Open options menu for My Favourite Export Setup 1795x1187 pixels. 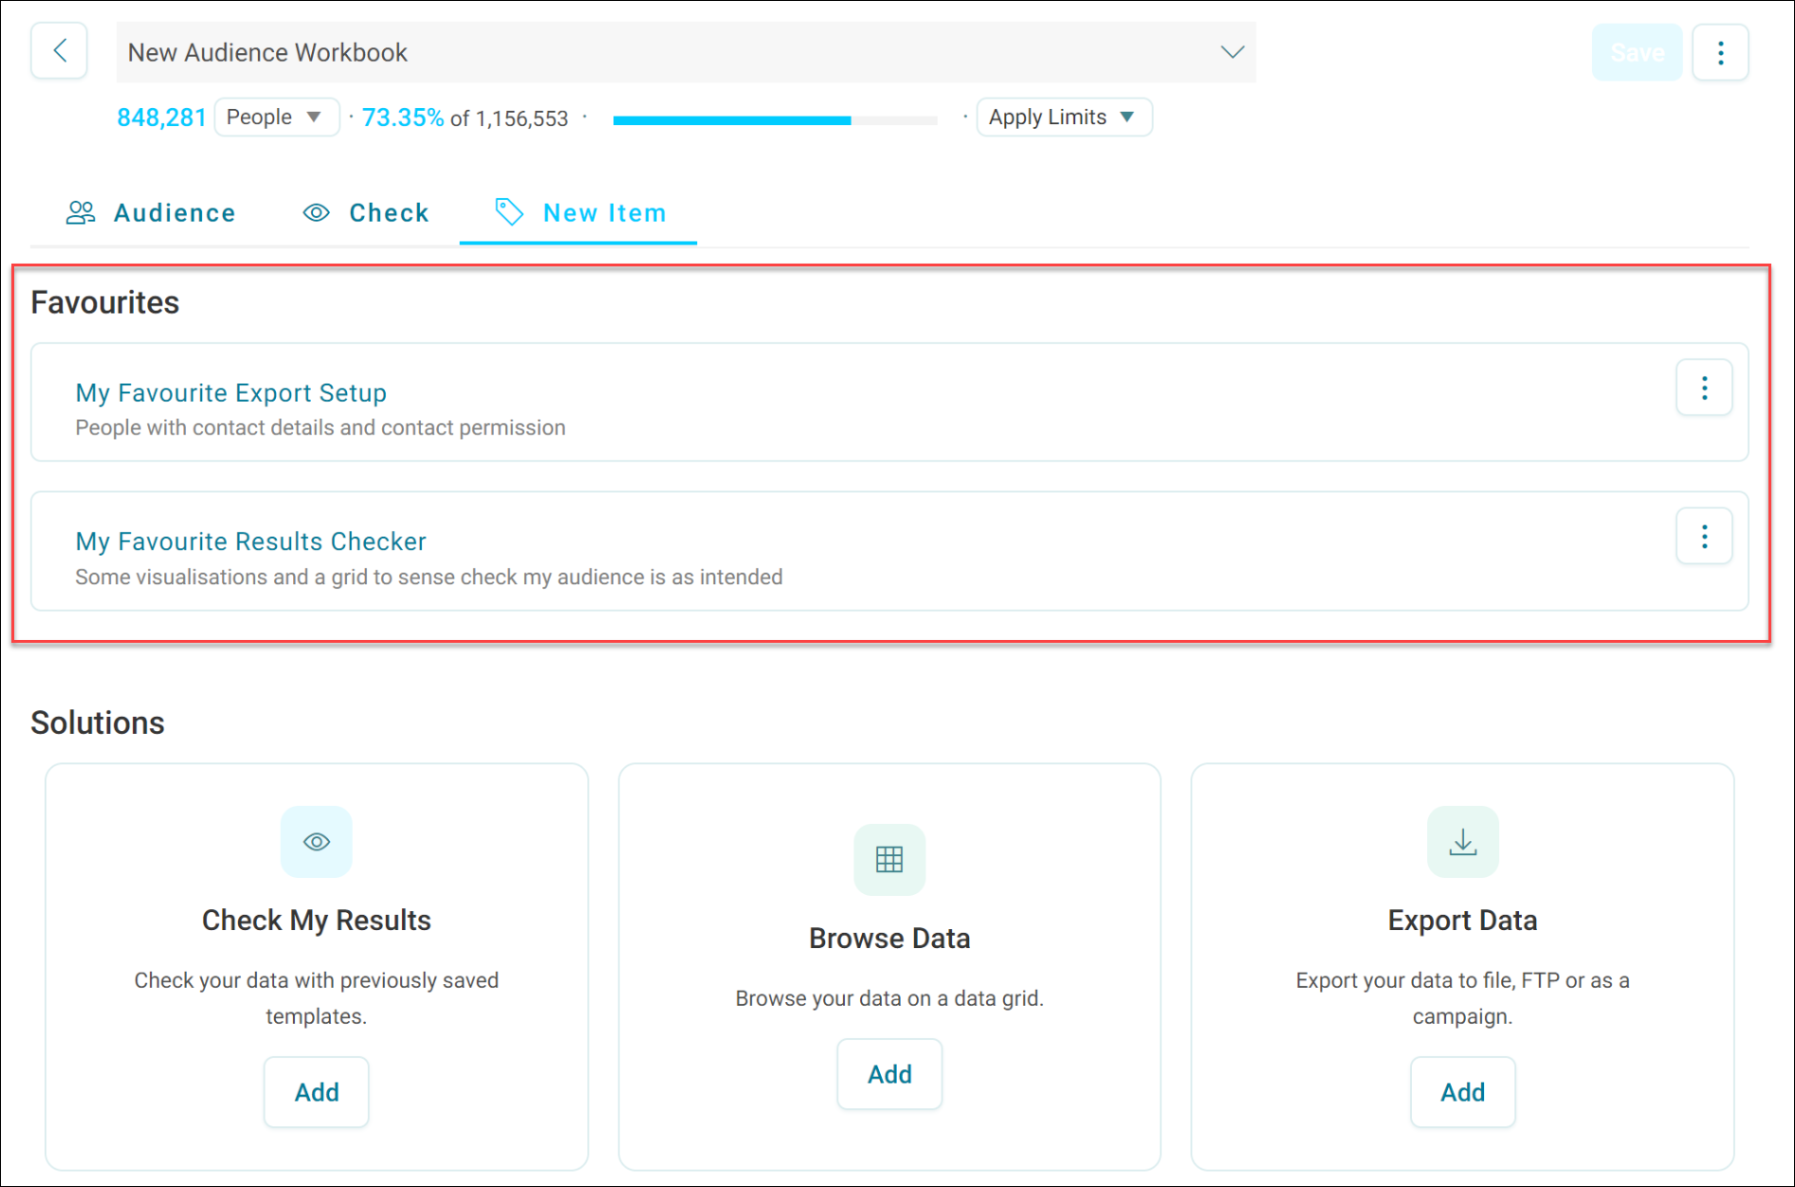pyautogui.click(x=1704, y=388)
